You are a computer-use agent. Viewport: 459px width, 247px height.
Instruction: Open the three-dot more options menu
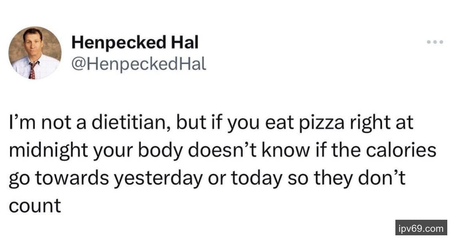434,42
